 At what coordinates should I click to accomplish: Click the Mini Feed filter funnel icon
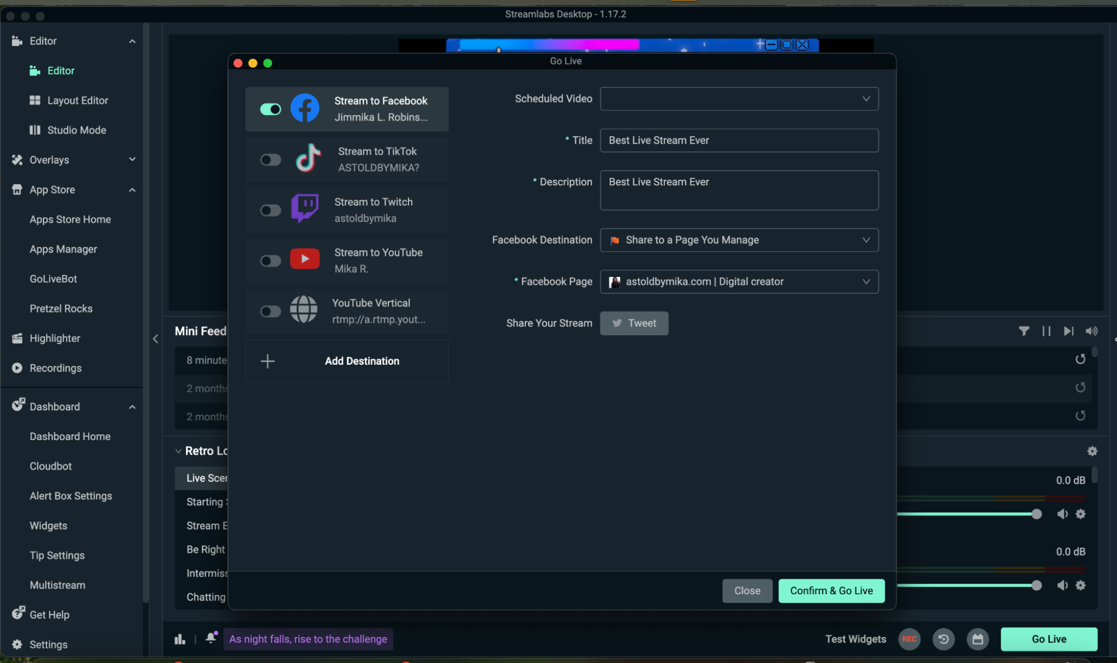click(1024, 331)
